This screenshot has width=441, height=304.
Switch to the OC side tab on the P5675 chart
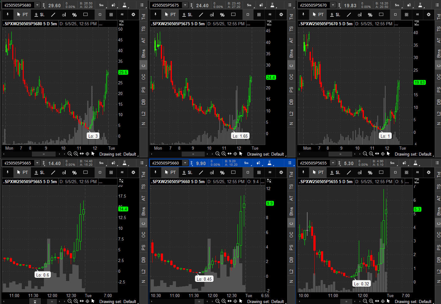pyautogui.click(x=291, y=77)
